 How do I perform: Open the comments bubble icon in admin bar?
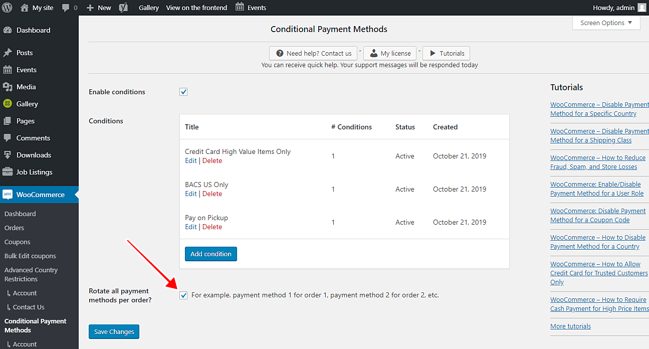pyautogui.click(x=66, y=8)
